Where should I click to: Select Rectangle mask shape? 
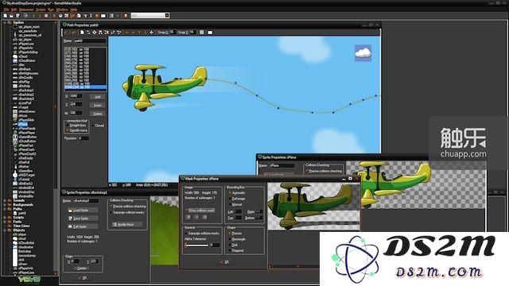pyautogui.click(x=237, y=239)
